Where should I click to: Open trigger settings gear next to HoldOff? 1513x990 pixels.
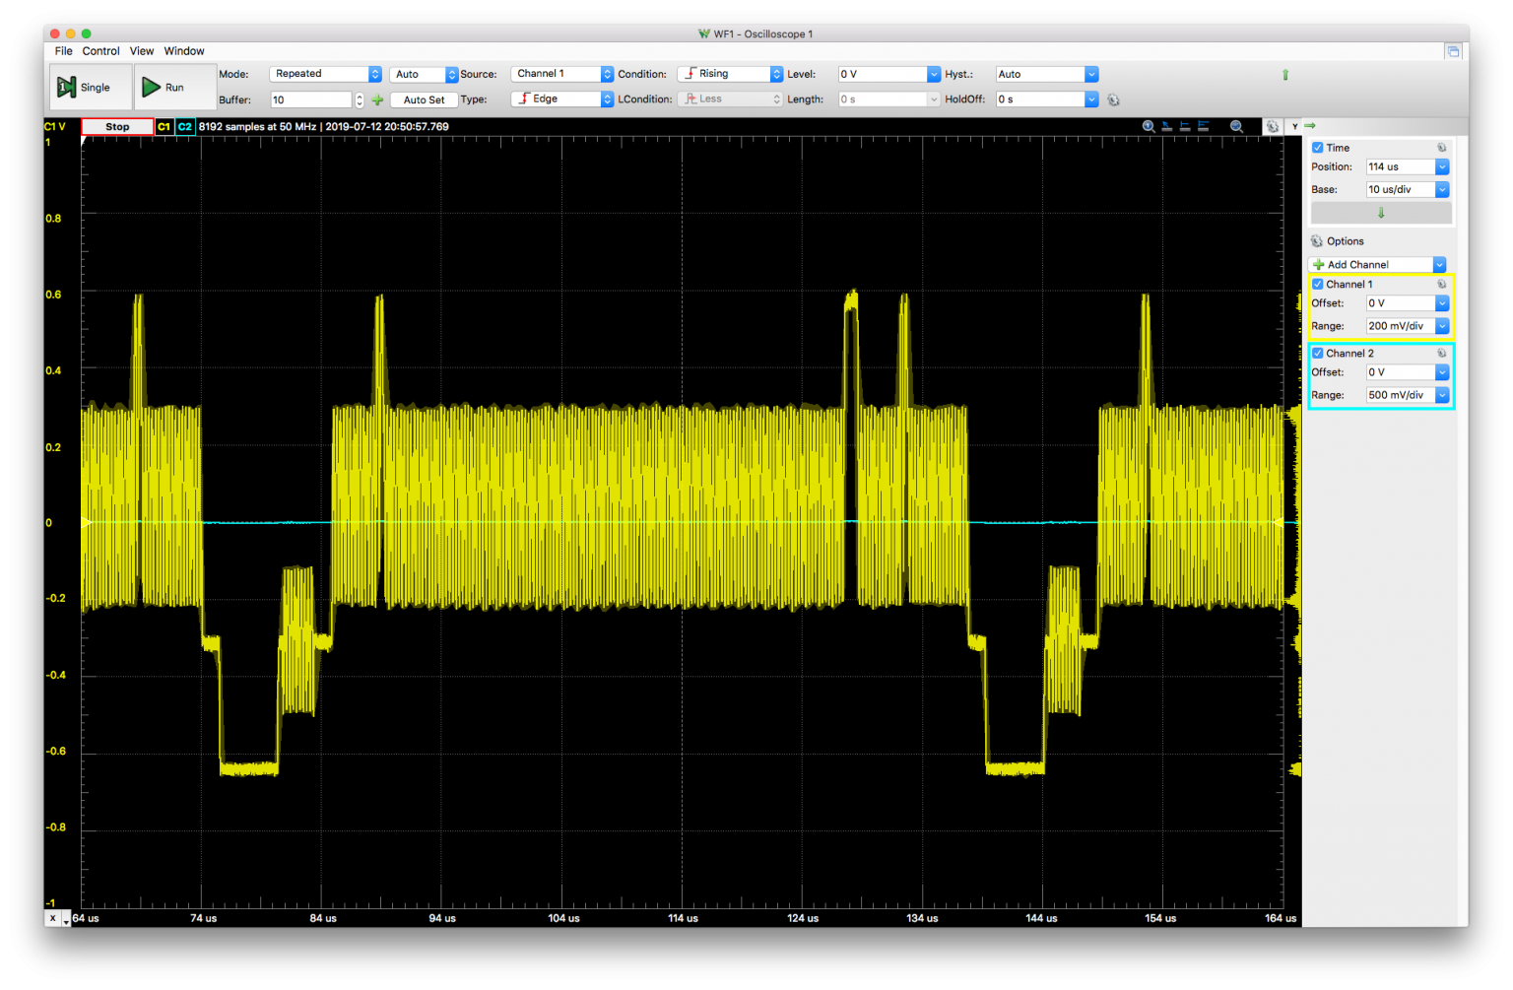tap(1113, 99)
